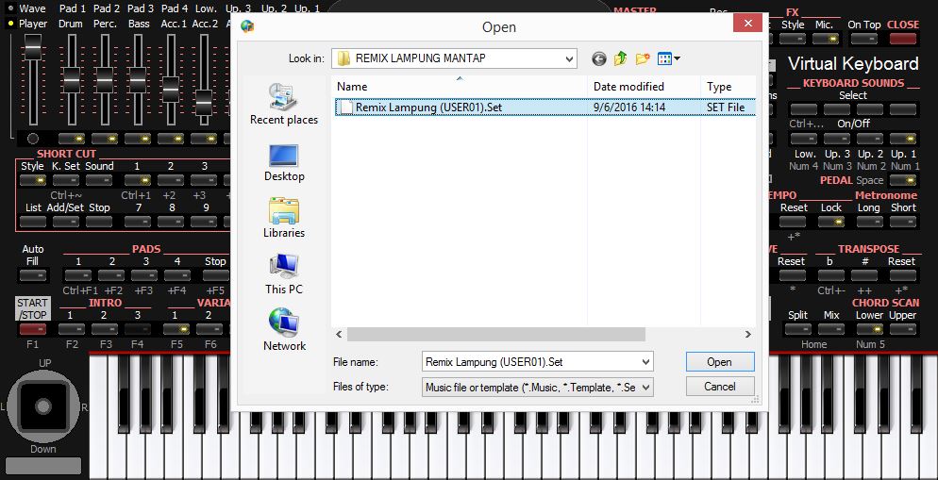Image resolution: width=938 pixels, height=480 pixels.
Task: Toggle the On Top button
Action: pyautogui.click(x=863, y=39)
